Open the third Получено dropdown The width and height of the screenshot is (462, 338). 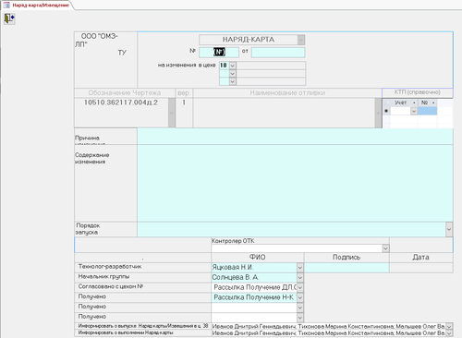click(300, 318)
